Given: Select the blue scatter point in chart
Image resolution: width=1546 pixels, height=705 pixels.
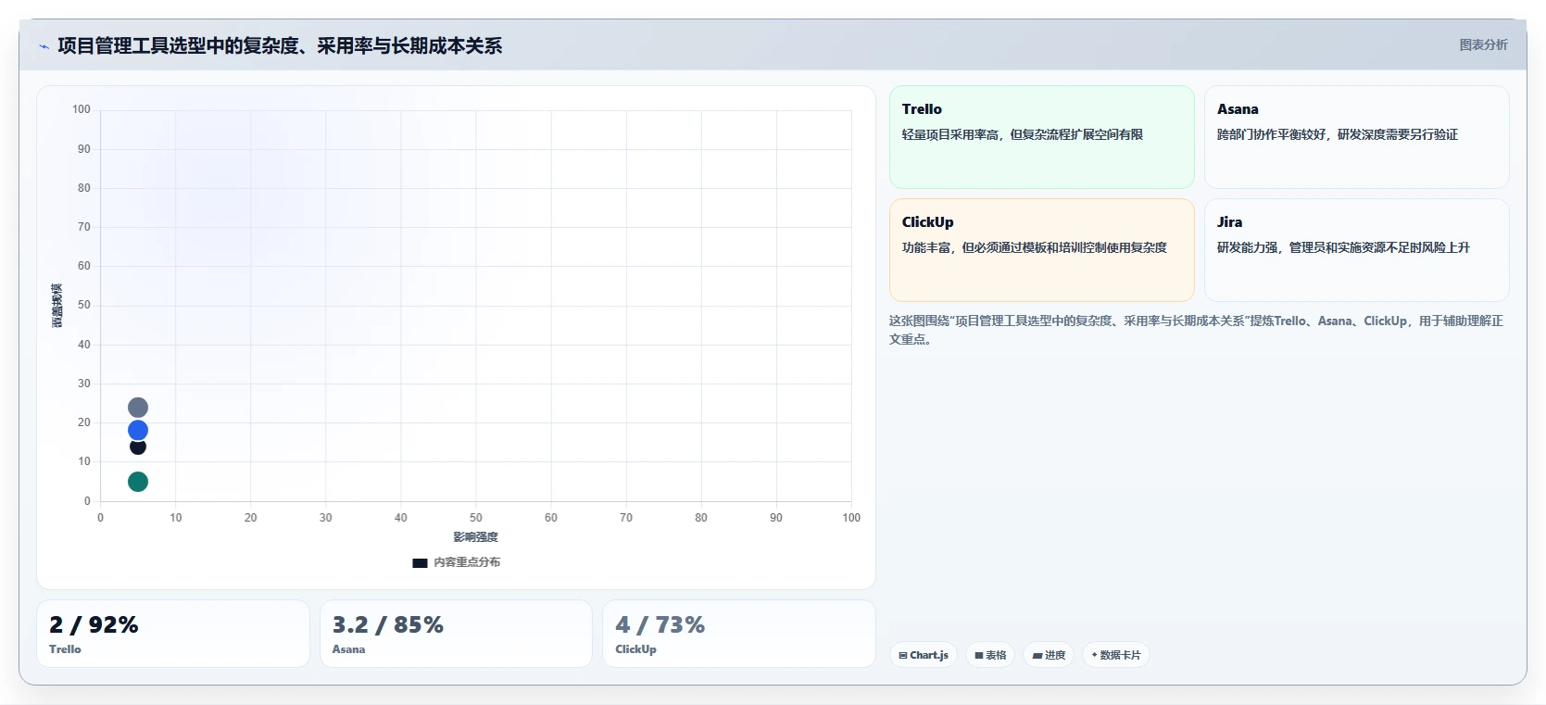Looking at the screenshot, I should tap(138, 430).
